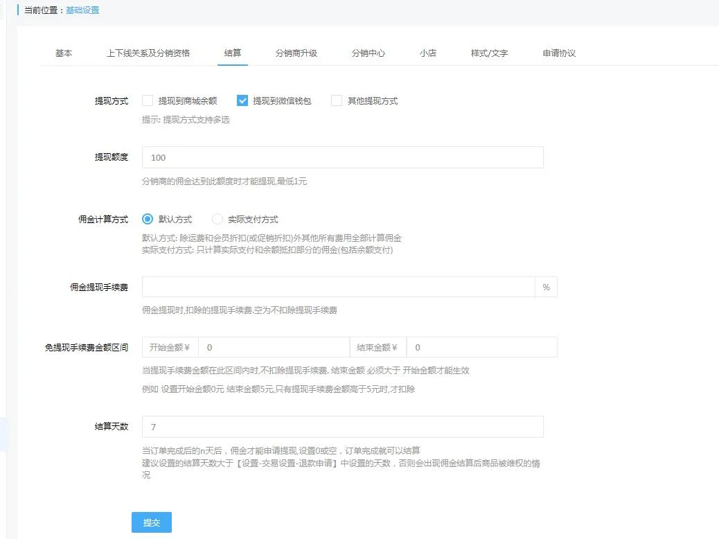719x539 pixels.
Task: Click the 结束金额 input box
Action: [481, 347]
